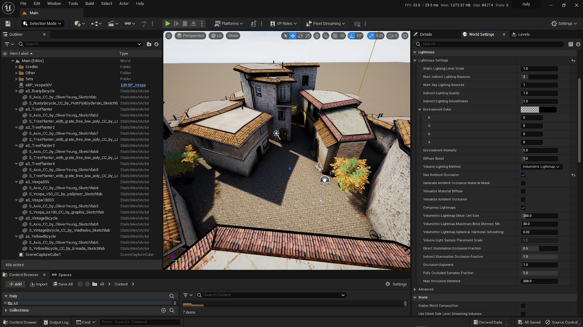
Task: Toggle grid snapping icon in viewport
Action: point(335,36)
